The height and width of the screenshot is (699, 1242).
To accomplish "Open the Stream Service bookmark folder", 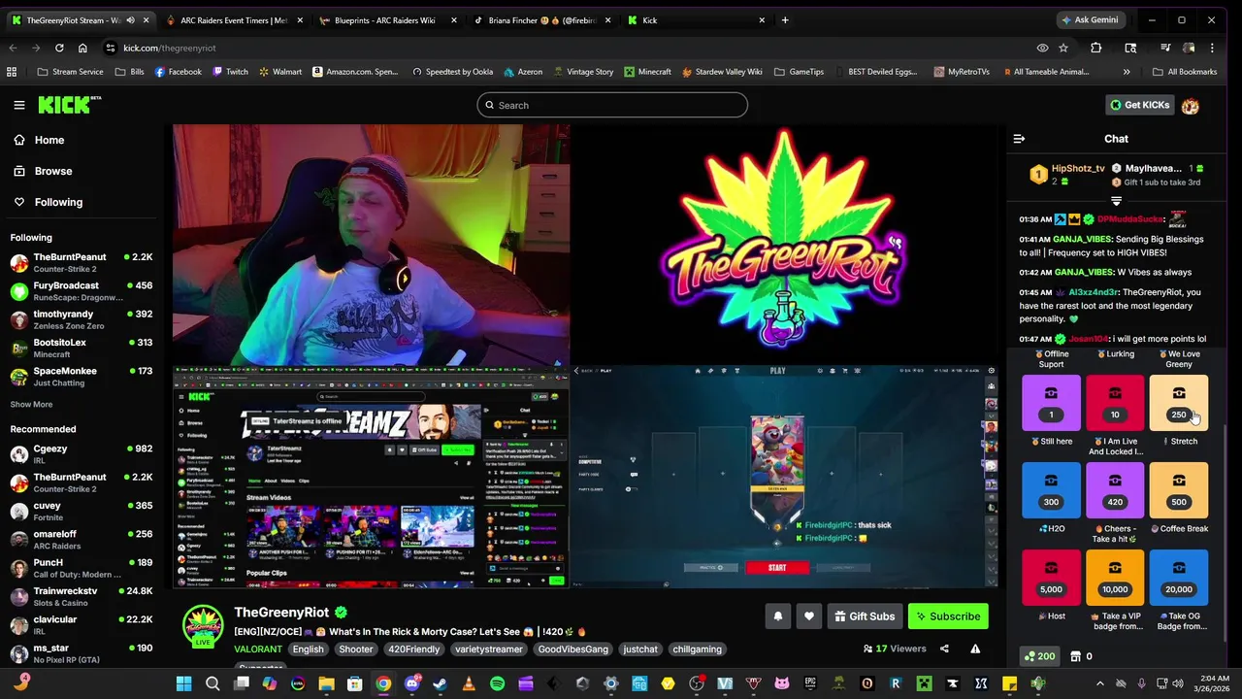I will tap(70, 72).
